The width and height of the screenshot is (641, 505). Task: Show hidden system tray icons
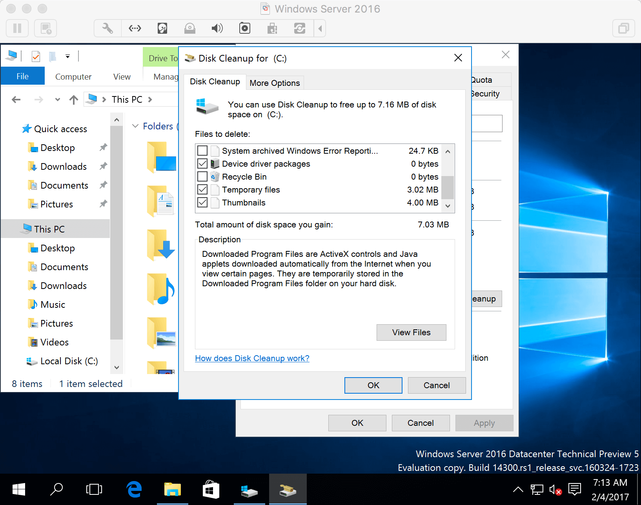tap(518, 489)
